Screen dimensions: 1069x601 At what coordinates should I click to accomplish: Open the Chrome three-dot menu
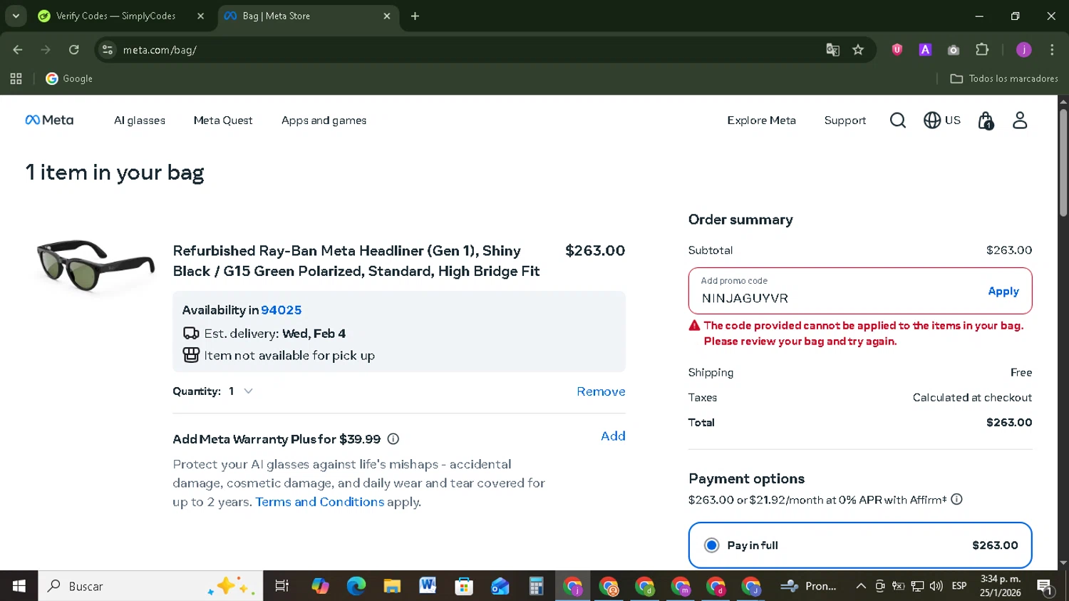pos(1052,49)
